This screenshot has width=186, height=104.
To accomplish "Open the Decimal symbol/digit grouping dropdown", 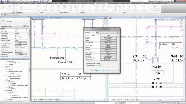I will pyautogui.click(x=93, y=65).
